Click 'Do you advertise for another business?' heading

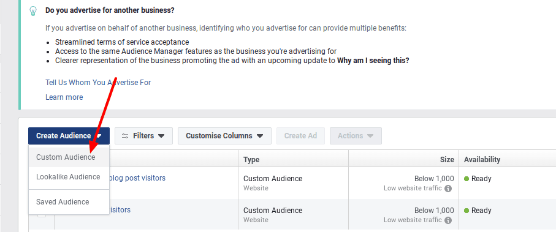[x=110, y=10]
